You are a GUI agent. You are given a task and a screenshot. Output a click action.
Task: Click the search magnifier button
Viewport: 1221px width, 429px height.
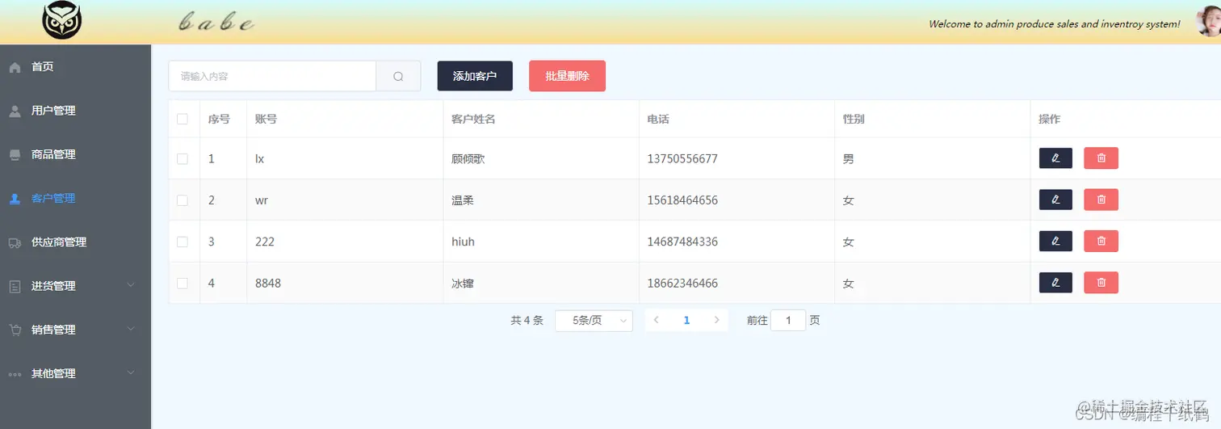(x=398, y=76)
